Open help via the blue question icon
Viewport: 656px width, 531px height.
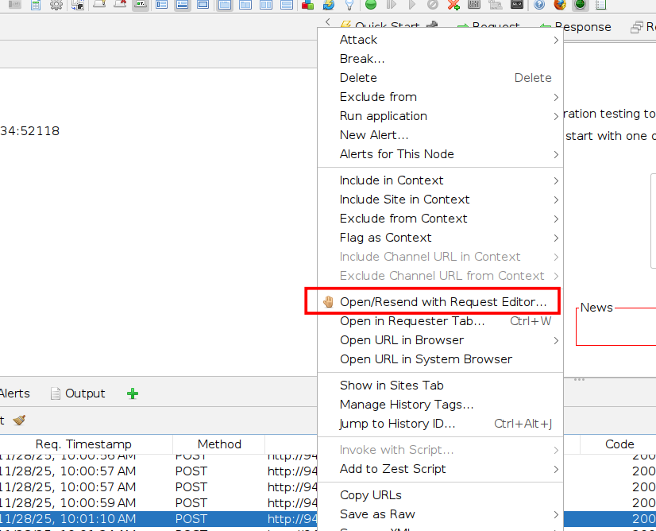click(540, 5)
